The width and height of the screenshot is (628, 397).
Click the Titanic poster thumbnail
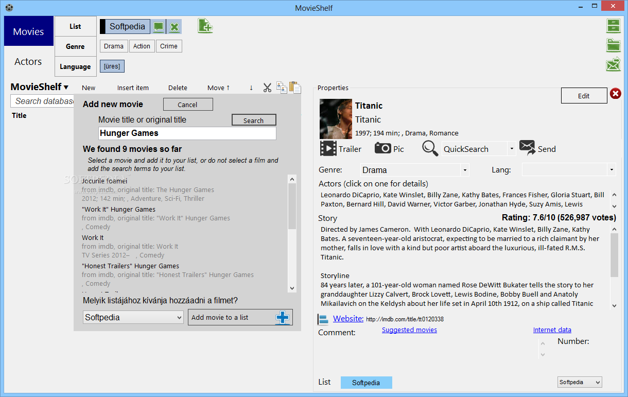[x=336, y=119]
